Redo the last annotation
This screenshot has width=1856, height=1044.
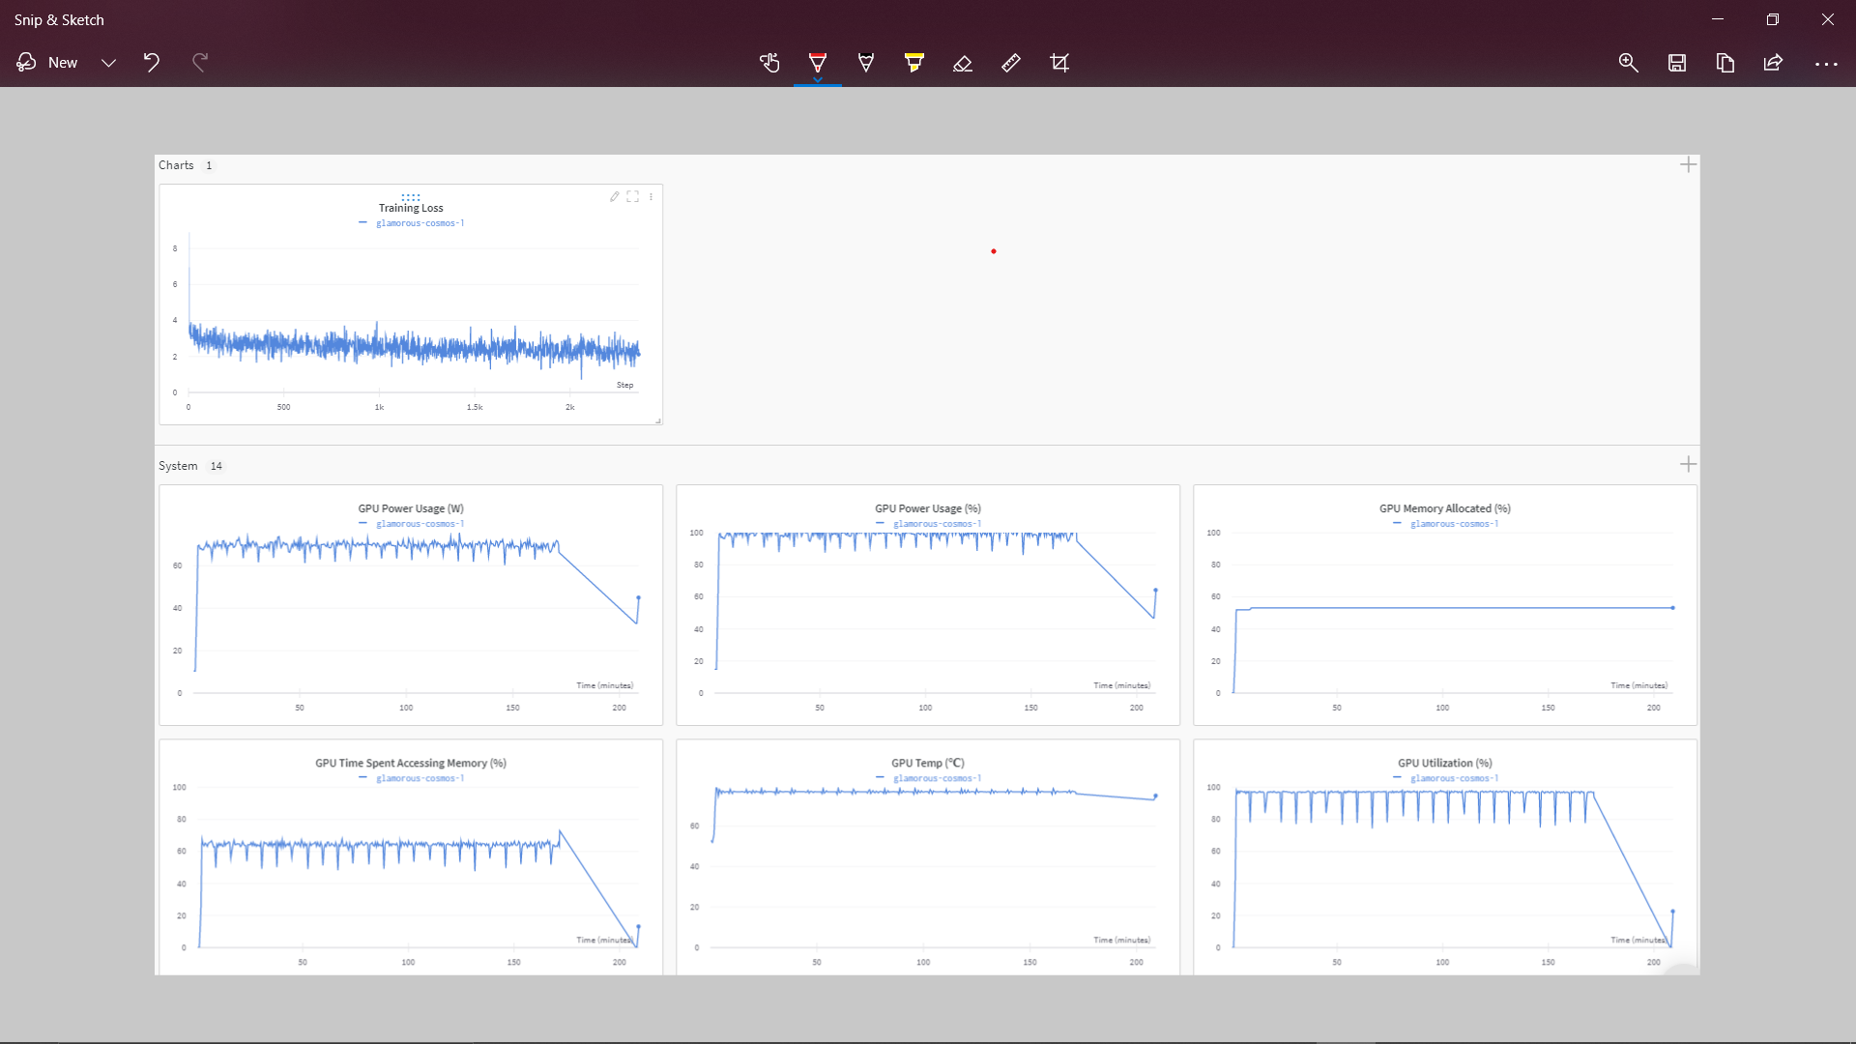pyautogui.click(x=200, y=63)
